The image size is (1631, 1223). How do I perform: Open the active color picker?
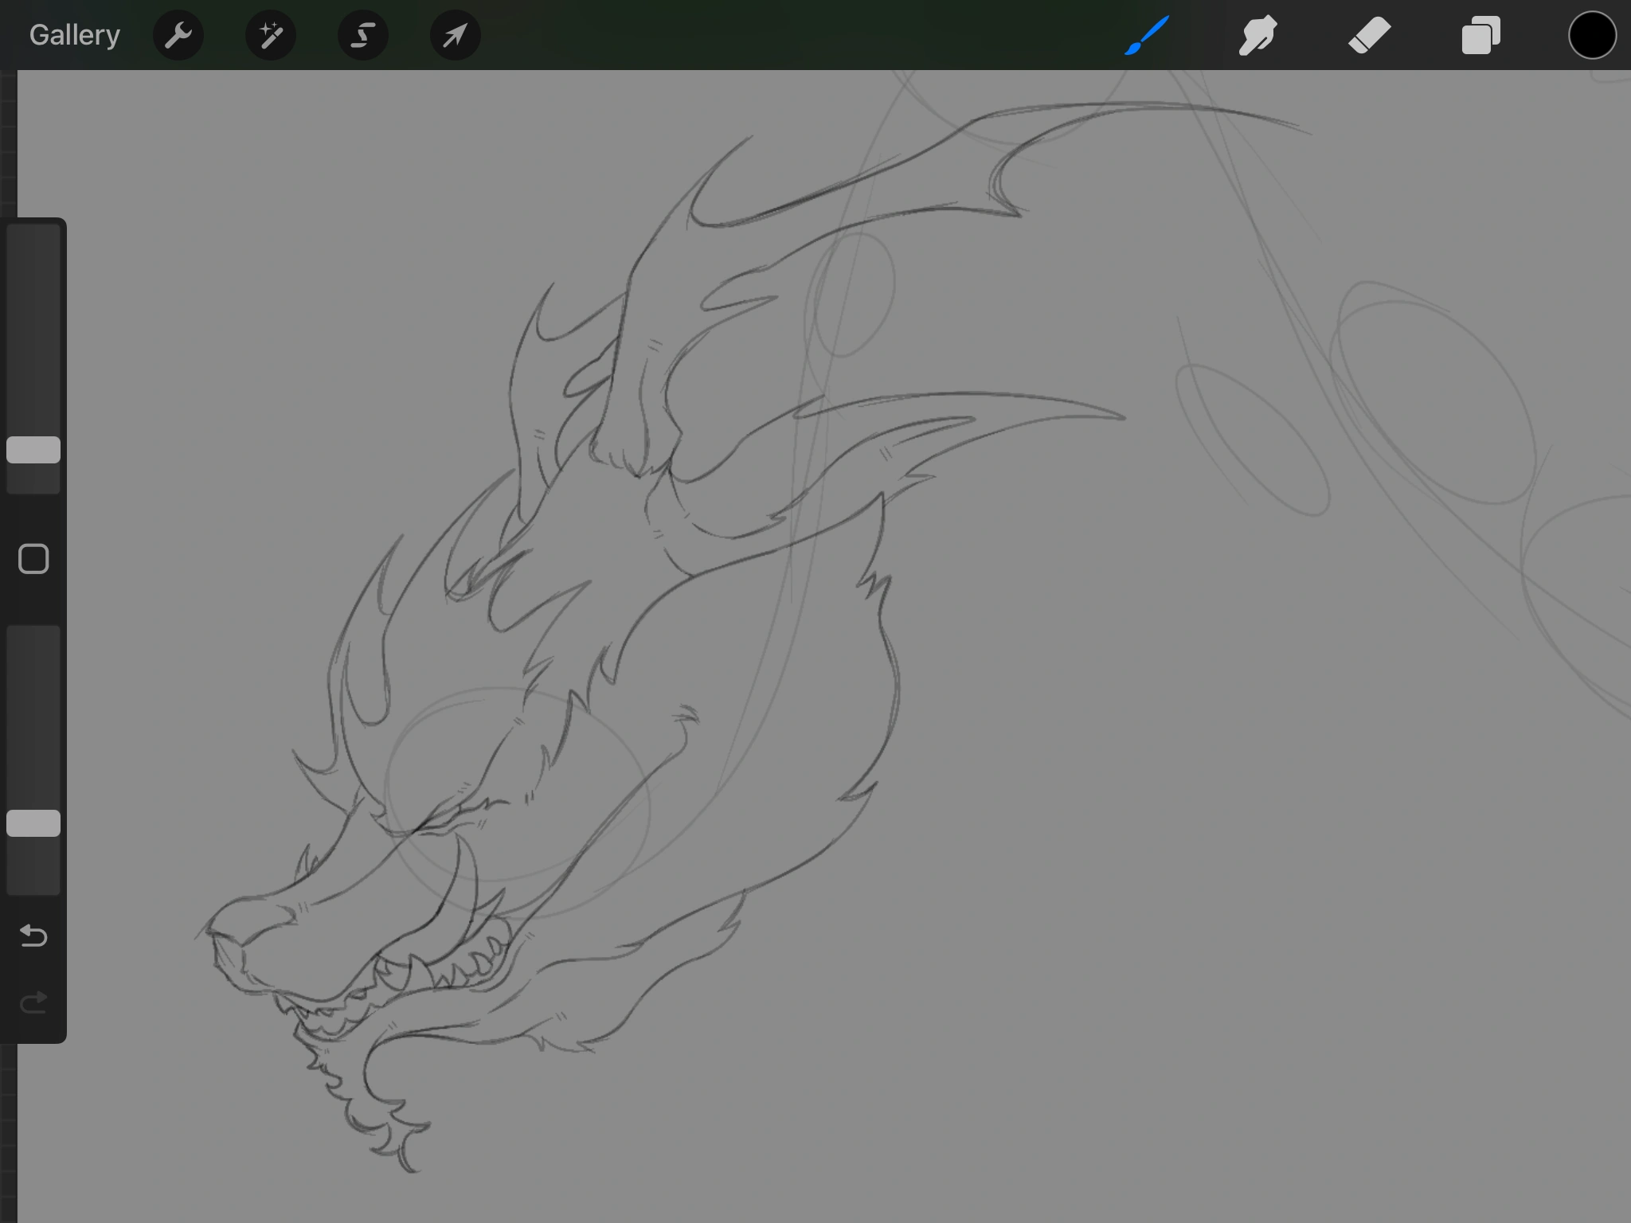coord(1591,34)
